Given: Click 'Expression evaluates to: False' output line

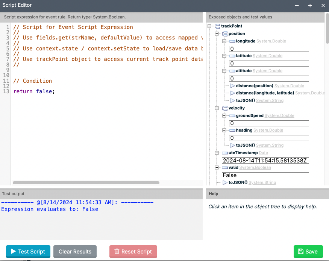Looking at the screenshot, I should point(50,209).
